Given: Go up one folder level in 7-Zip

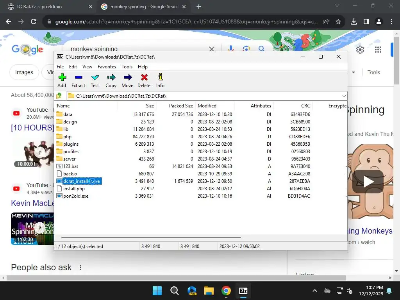Looking at the screenshot, I should coord(59,96).
